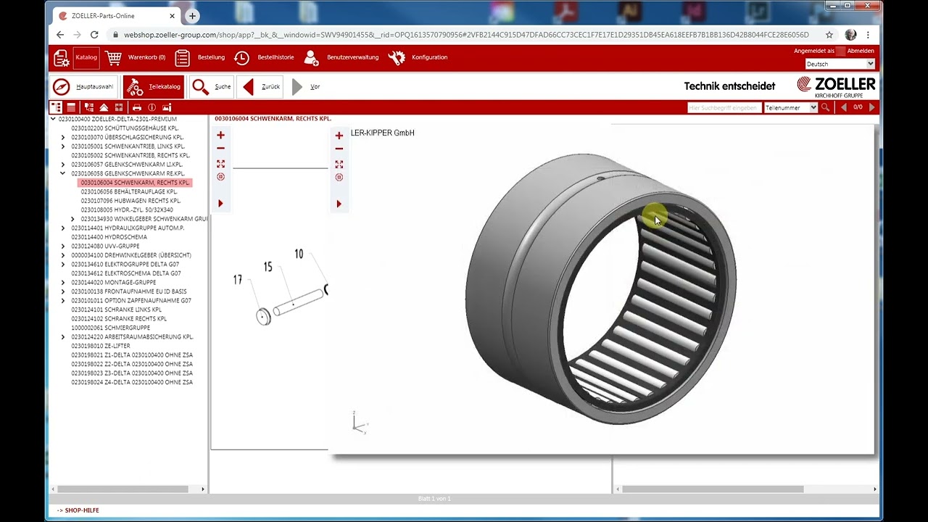
Task: Collapse 0230100400 ZOELLER-DELTA-2301-PREMIUM node
Action: pyautogui.click(x=53, y=119)
